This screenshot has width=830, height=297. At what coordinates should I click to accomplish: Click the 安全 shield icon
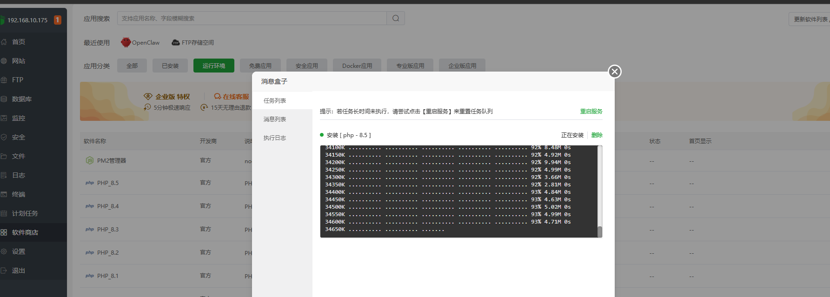[x=4, y=137]
